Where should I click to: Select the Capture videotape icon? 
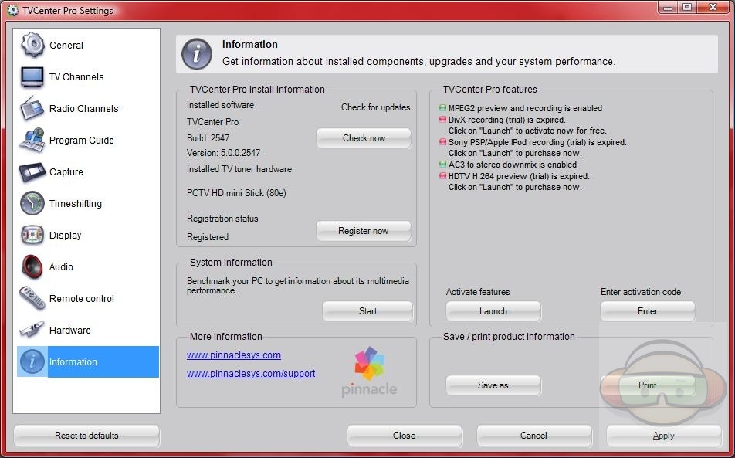click(32, 171)
